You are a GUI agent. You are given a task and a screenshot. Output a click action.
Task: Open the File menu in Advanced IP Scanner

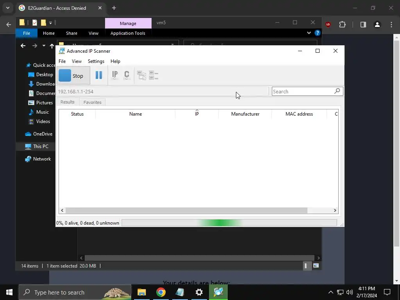tap(62, 61)
